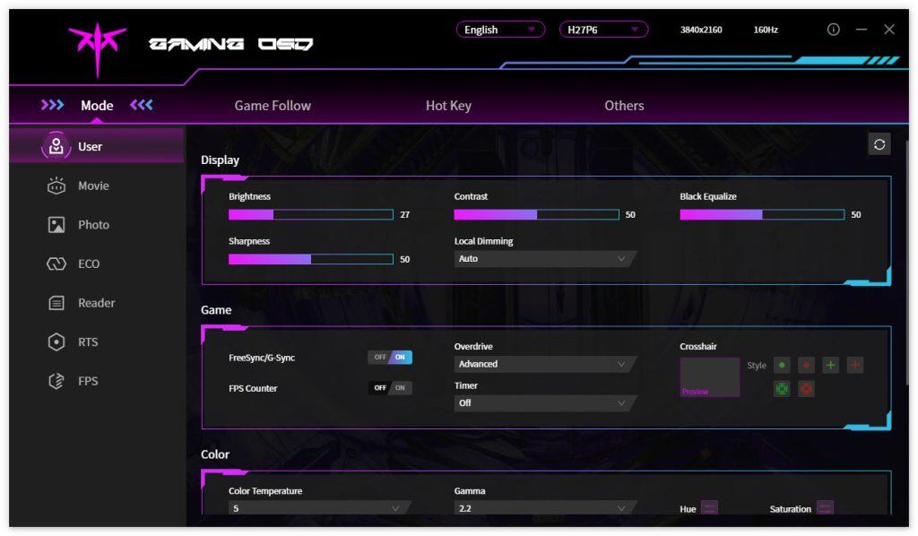Viewport: 918px width, 536px height.
Task: Select the red circle-cross crosshair style
Action: click(x=806, y=389)
